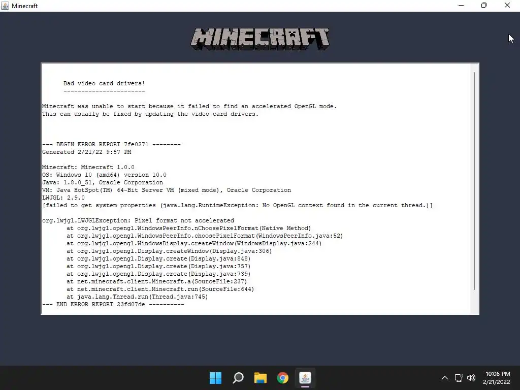Open network status tray icon
Image resolution: width=520 pixels, height=390 pixels.
459,378
